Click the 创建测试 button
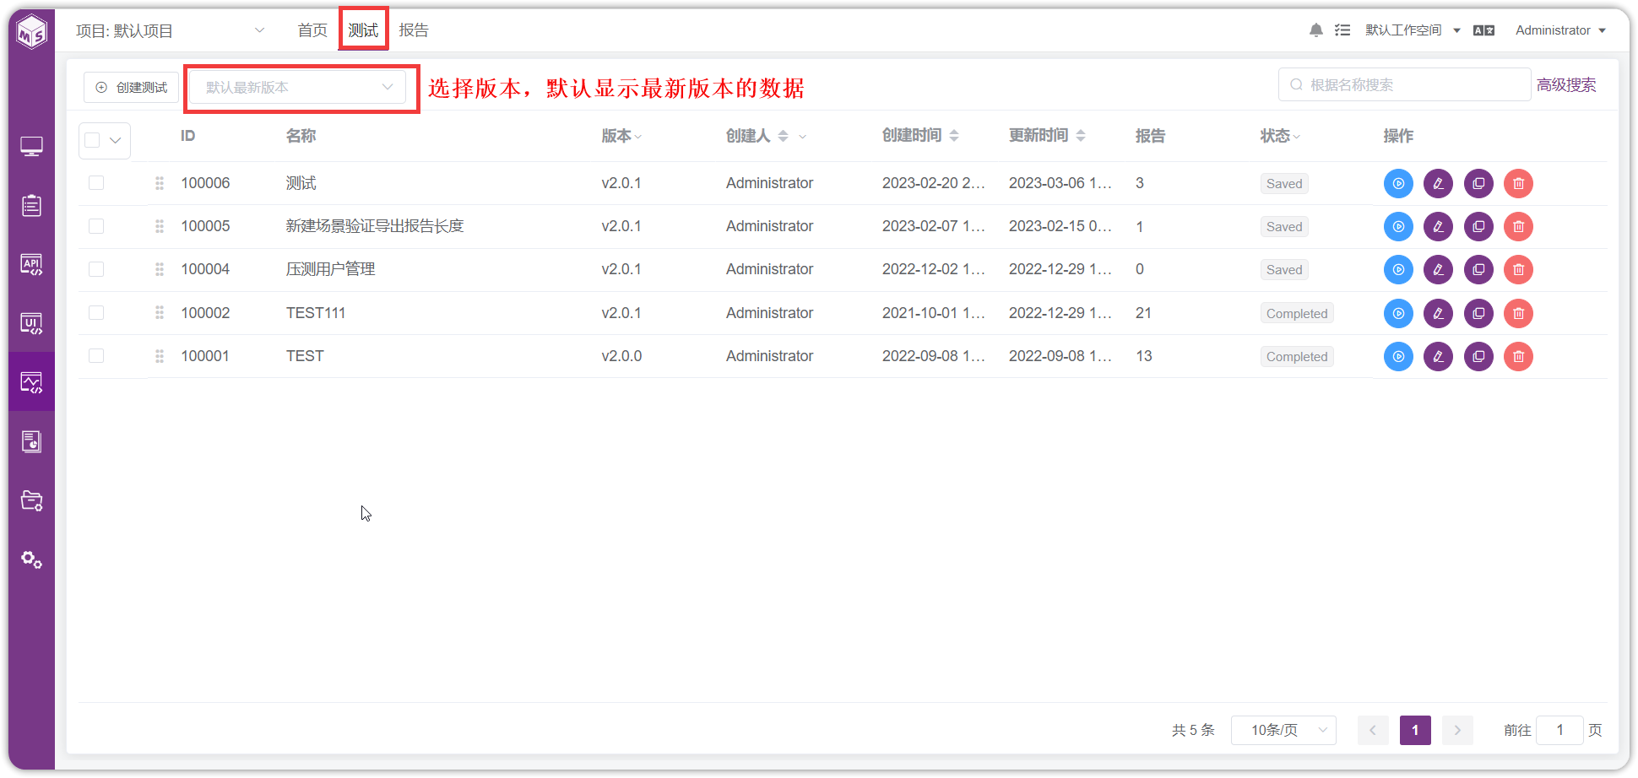Image resolution: width=1638 pixels, height=778 pixels. [x=132, y=88]
